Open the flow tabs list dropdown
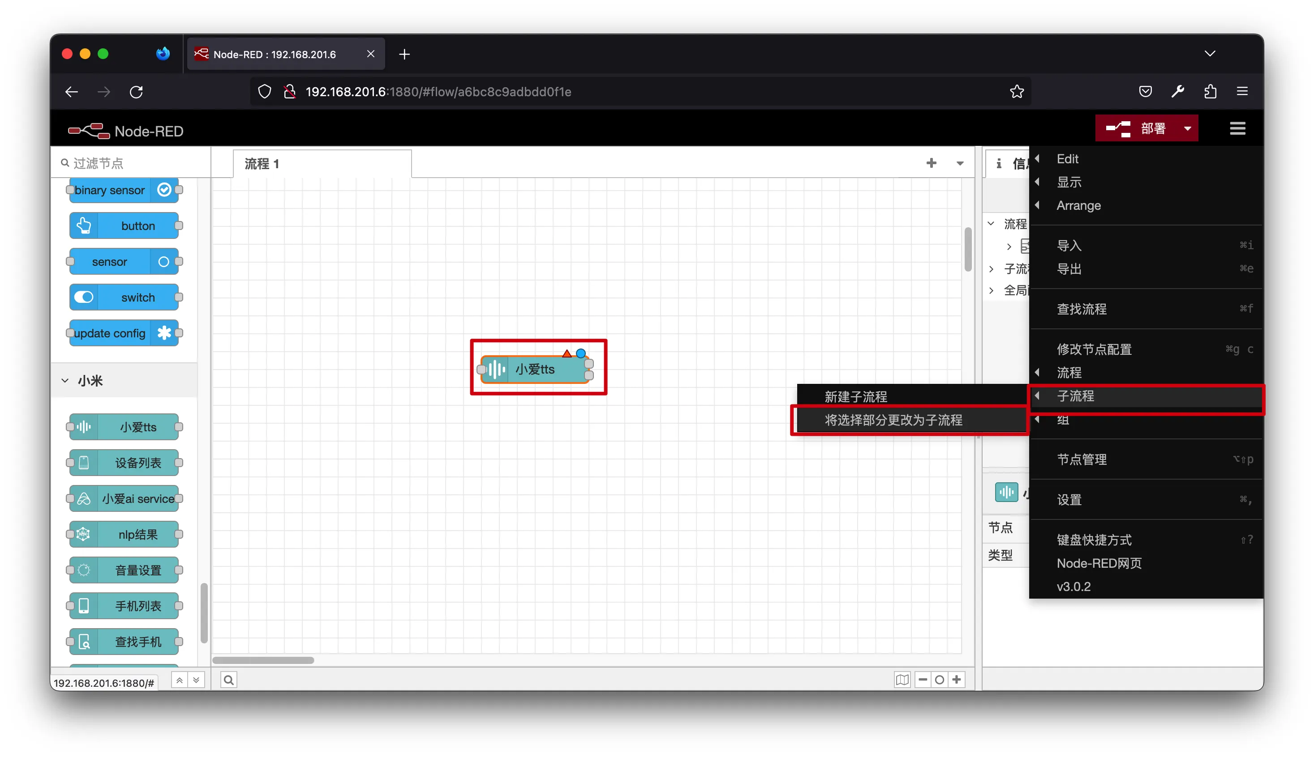This screenshot has height=757, width=1314. click(960, 163)
